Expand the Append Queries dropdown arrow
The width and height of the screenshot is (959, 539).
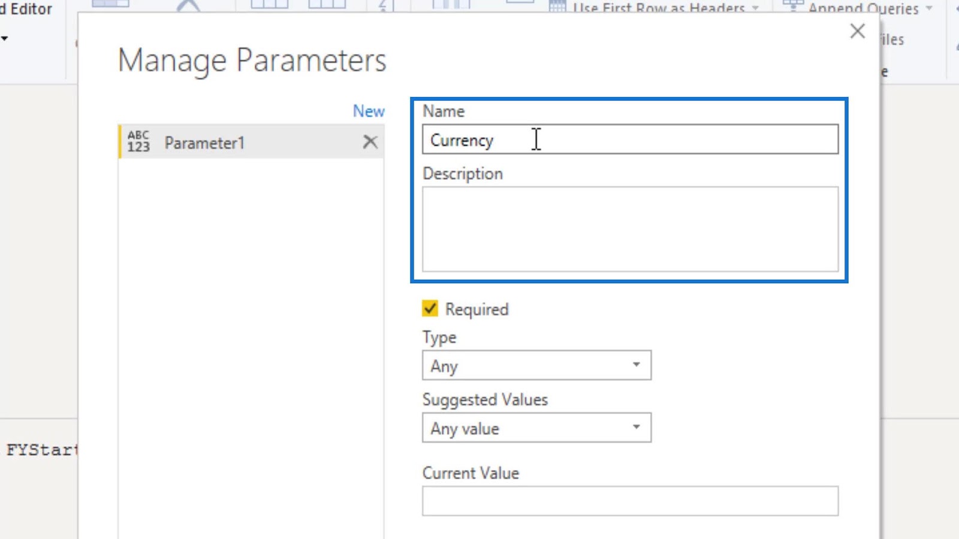coord(929,8)
